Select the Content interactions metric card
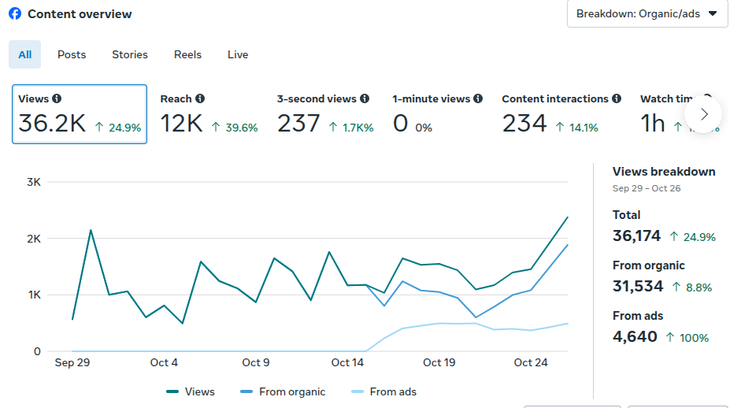This screenshot has height=408, width=741. (561, 114)
